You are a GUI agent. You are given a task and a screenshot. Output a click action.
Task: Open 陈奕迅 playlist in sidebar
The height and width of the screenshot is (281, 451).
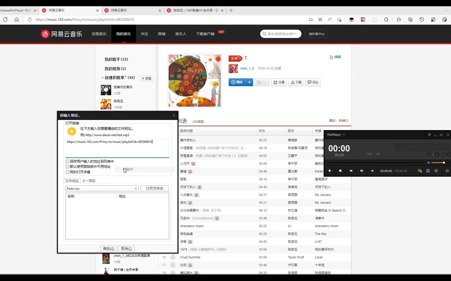(118, 101)
